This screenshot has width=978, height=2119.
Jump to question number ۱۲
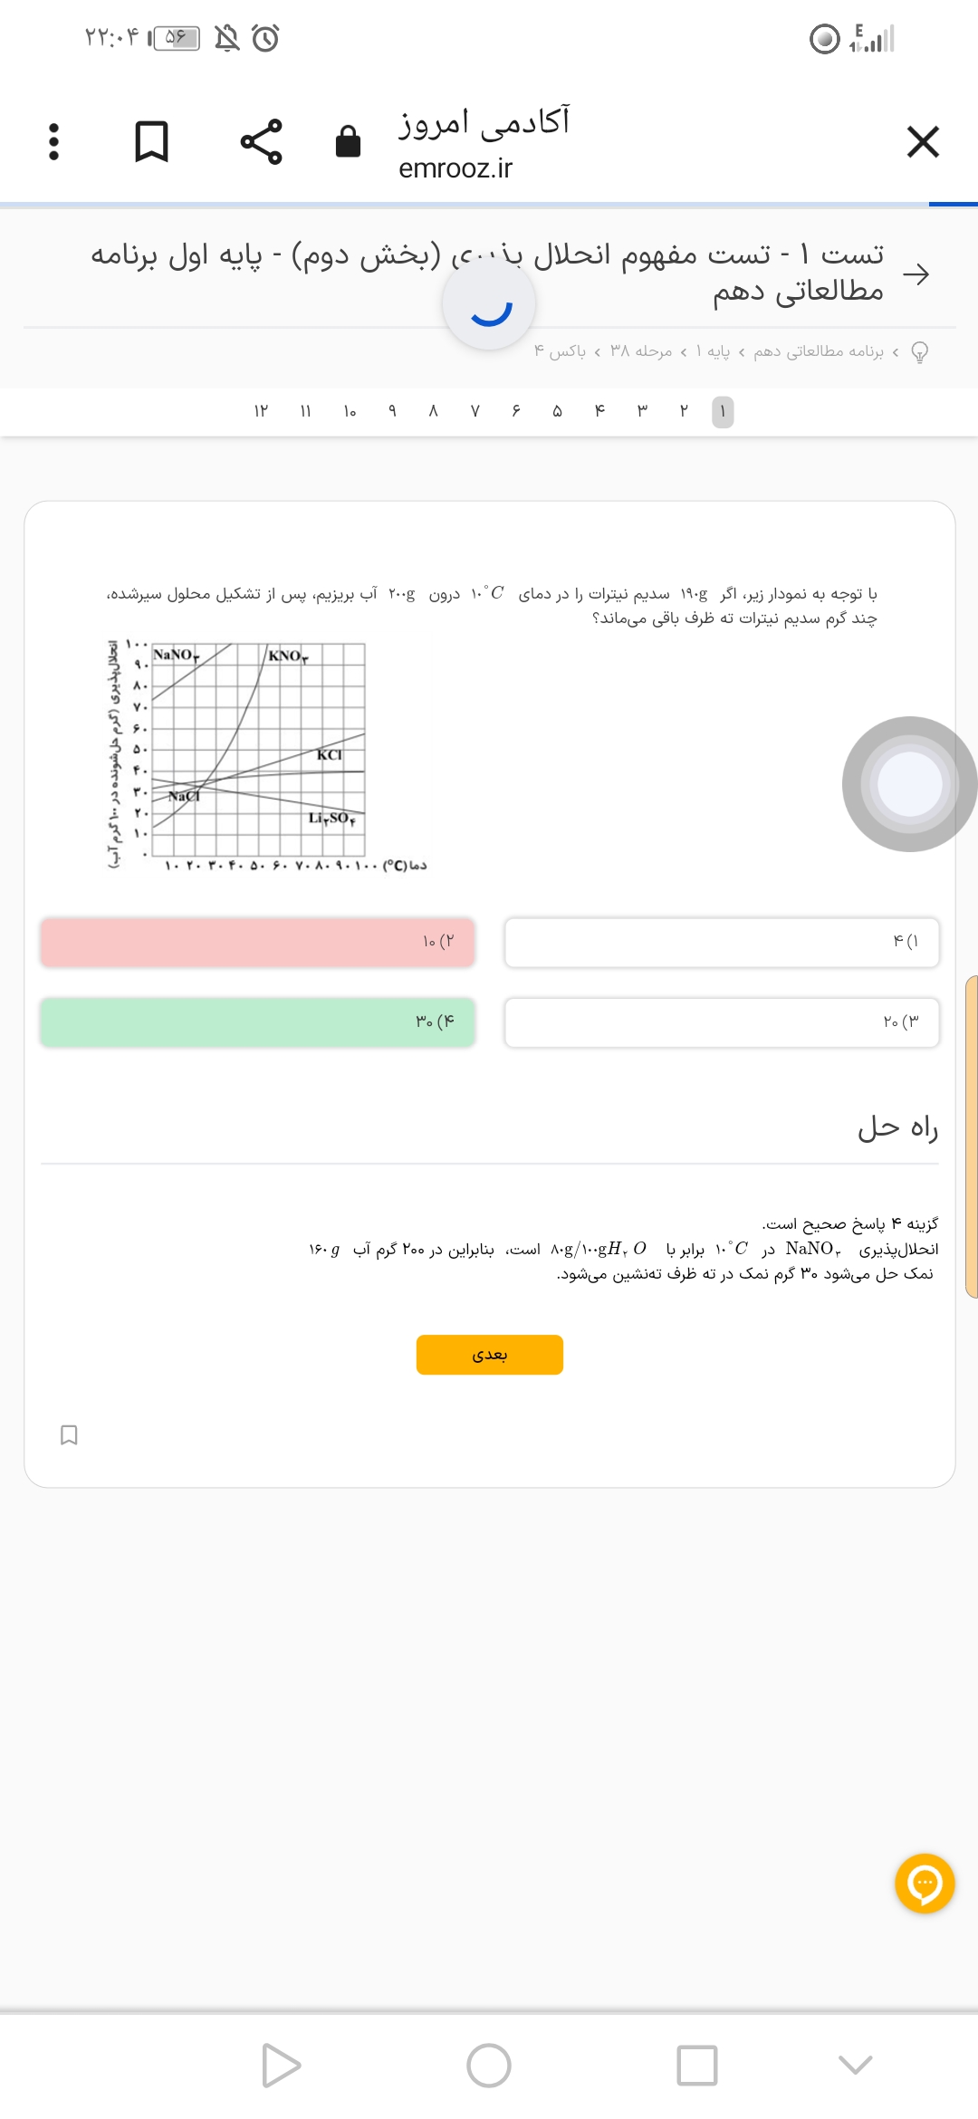tap(261, 412)
